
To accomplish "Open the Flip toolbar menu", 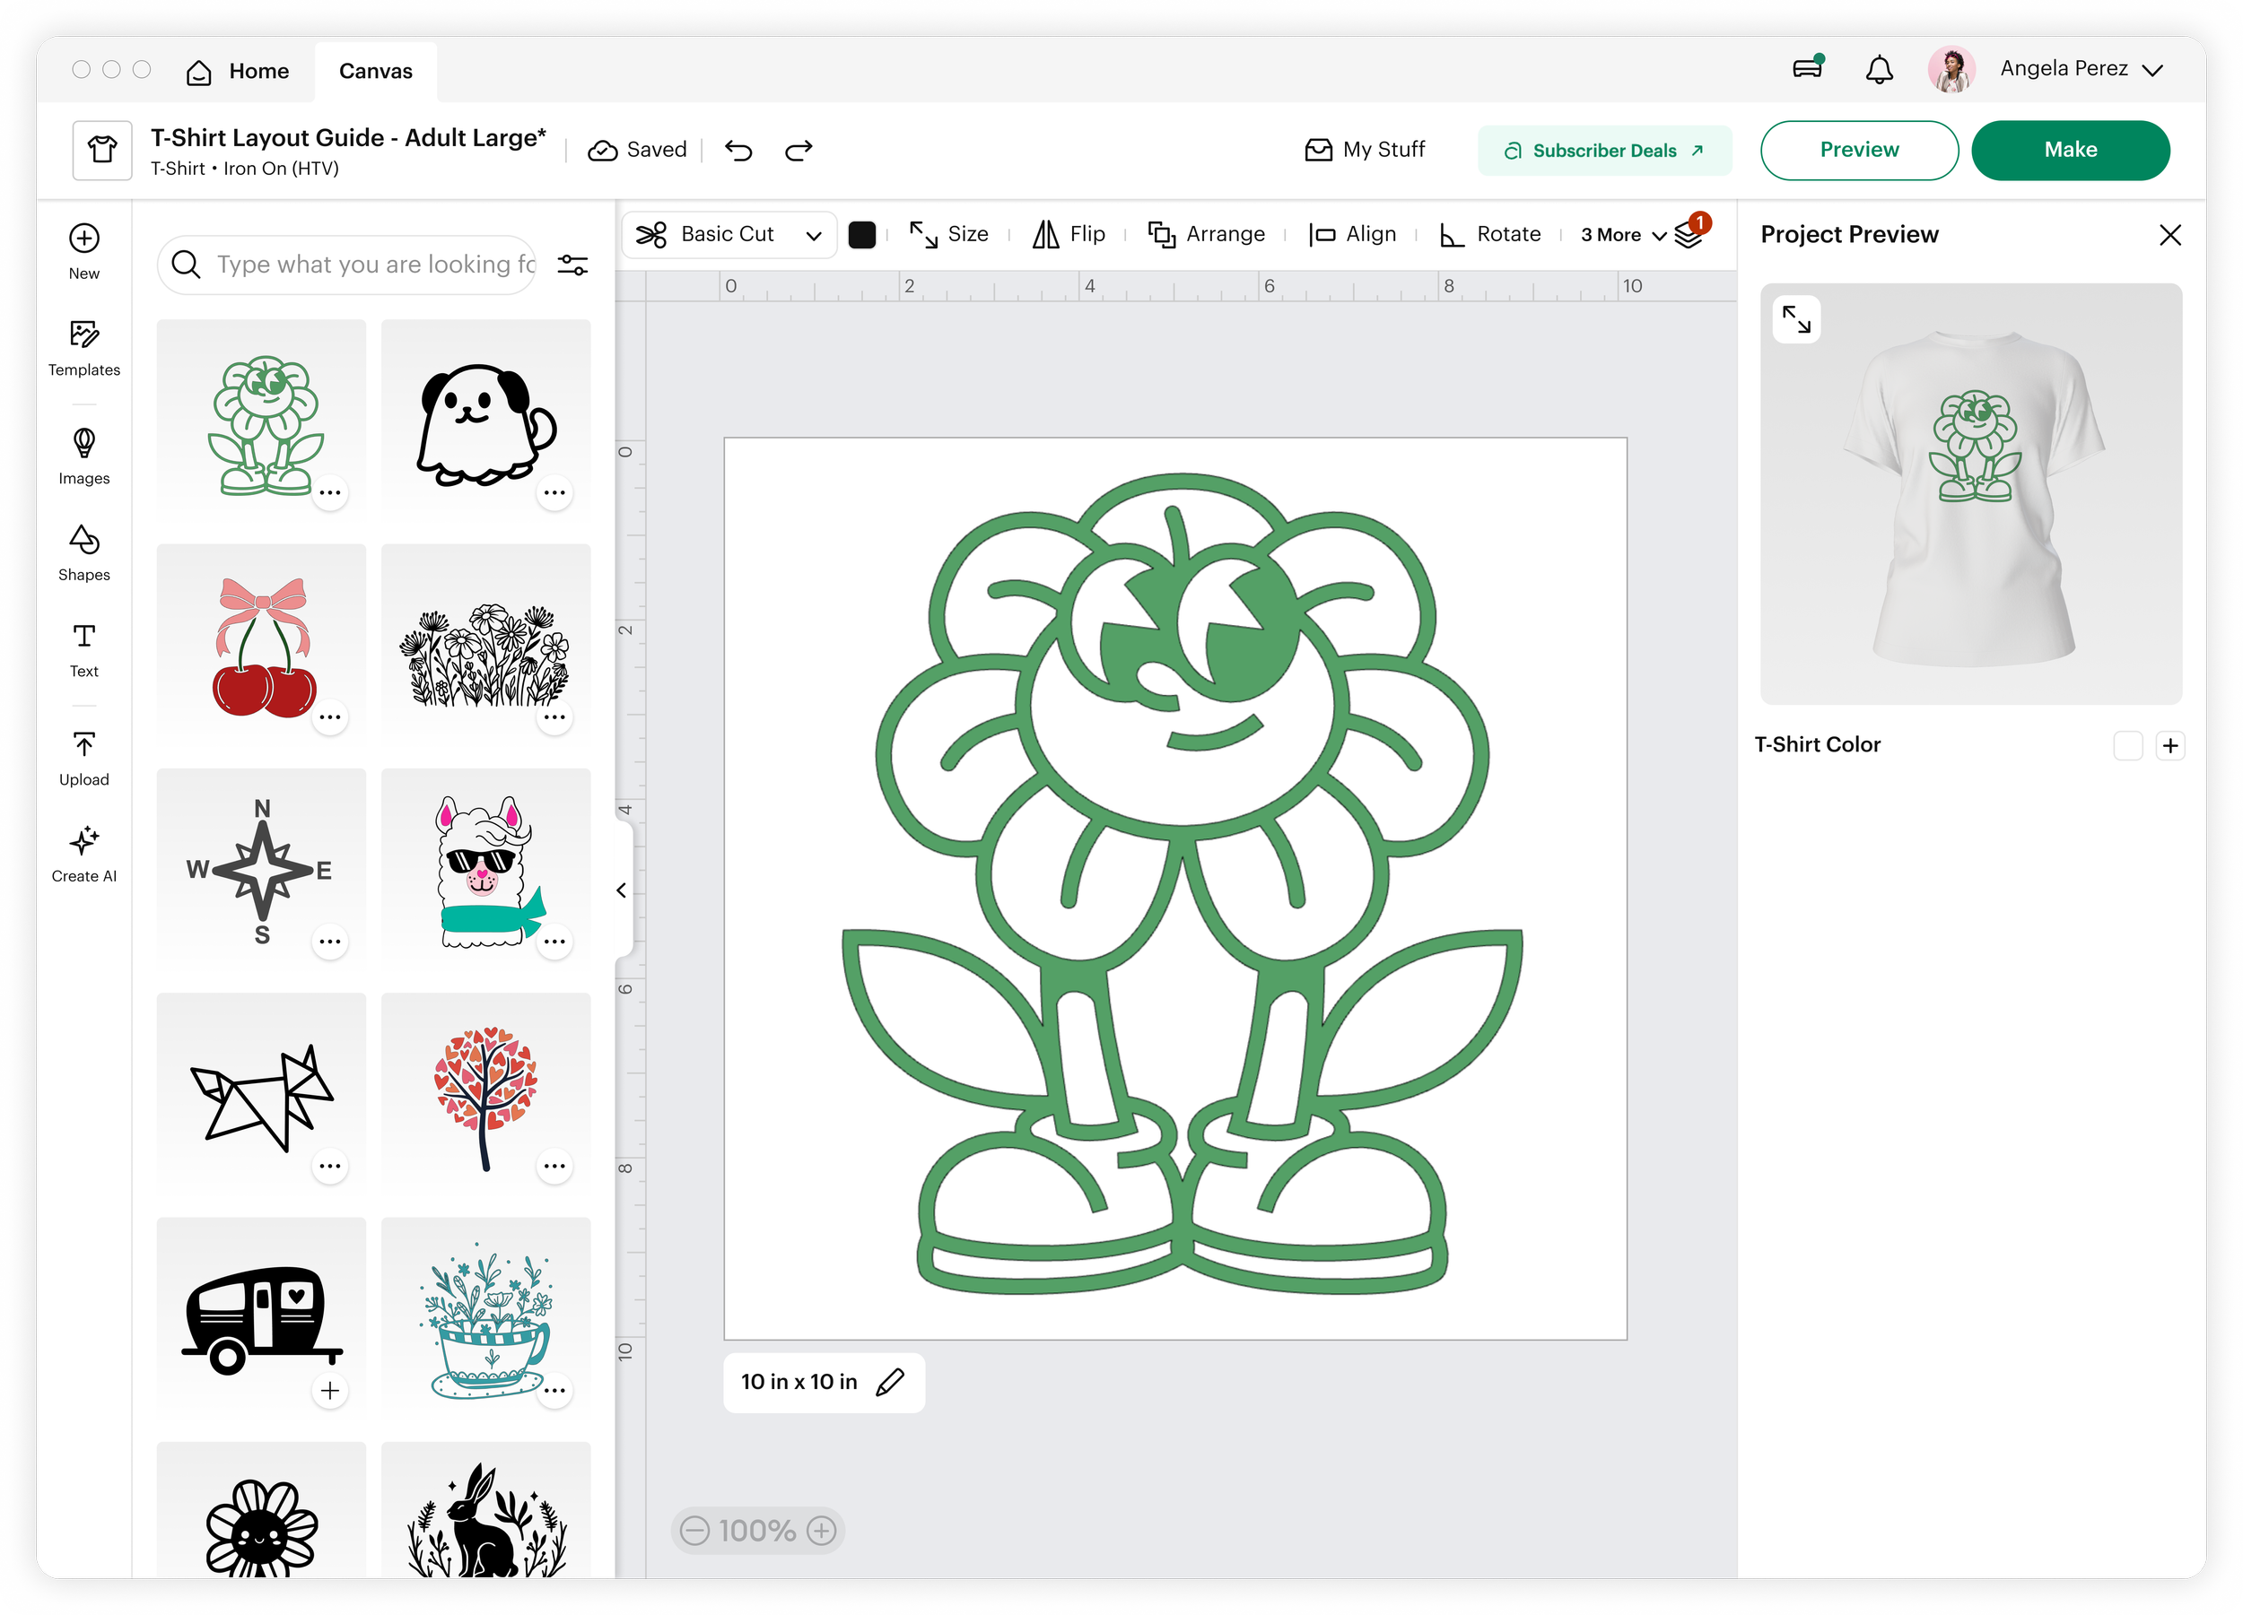I will pos(1069,234).
